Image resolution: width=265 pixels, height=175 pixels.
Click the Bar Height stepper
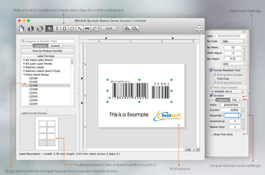[244, 59]
